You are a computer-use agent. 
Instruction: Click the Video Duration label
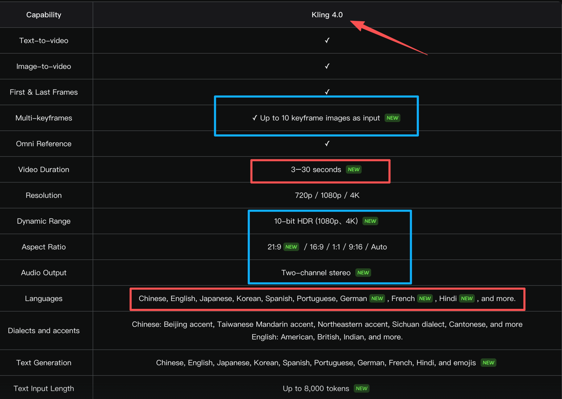click(44, 169)
